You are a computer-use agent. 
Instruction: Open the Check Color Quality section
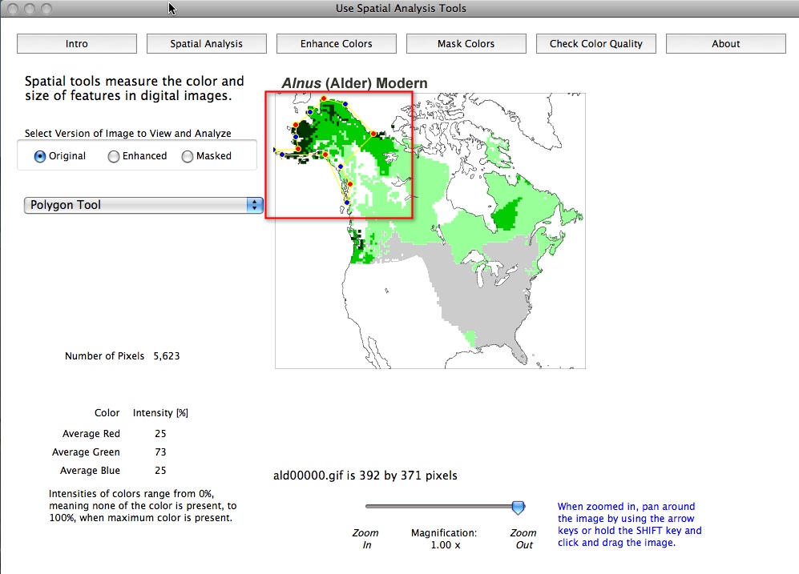tap(595, 43)
